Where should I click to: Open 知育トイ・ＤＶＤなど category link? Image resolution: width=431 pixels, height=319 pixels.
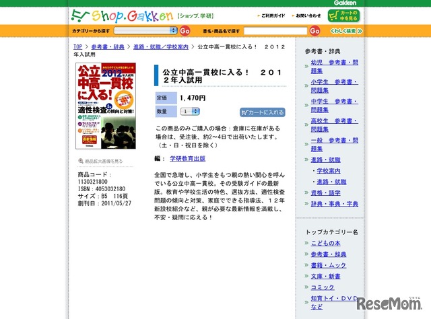coord(335,302)
